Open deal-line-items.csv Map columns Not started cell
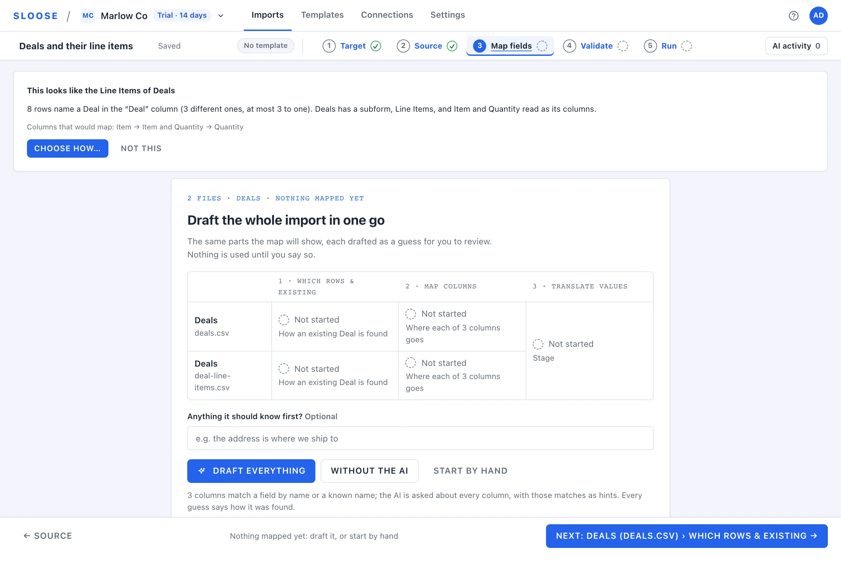The image size is (841, 565). [x=462, y=375]
